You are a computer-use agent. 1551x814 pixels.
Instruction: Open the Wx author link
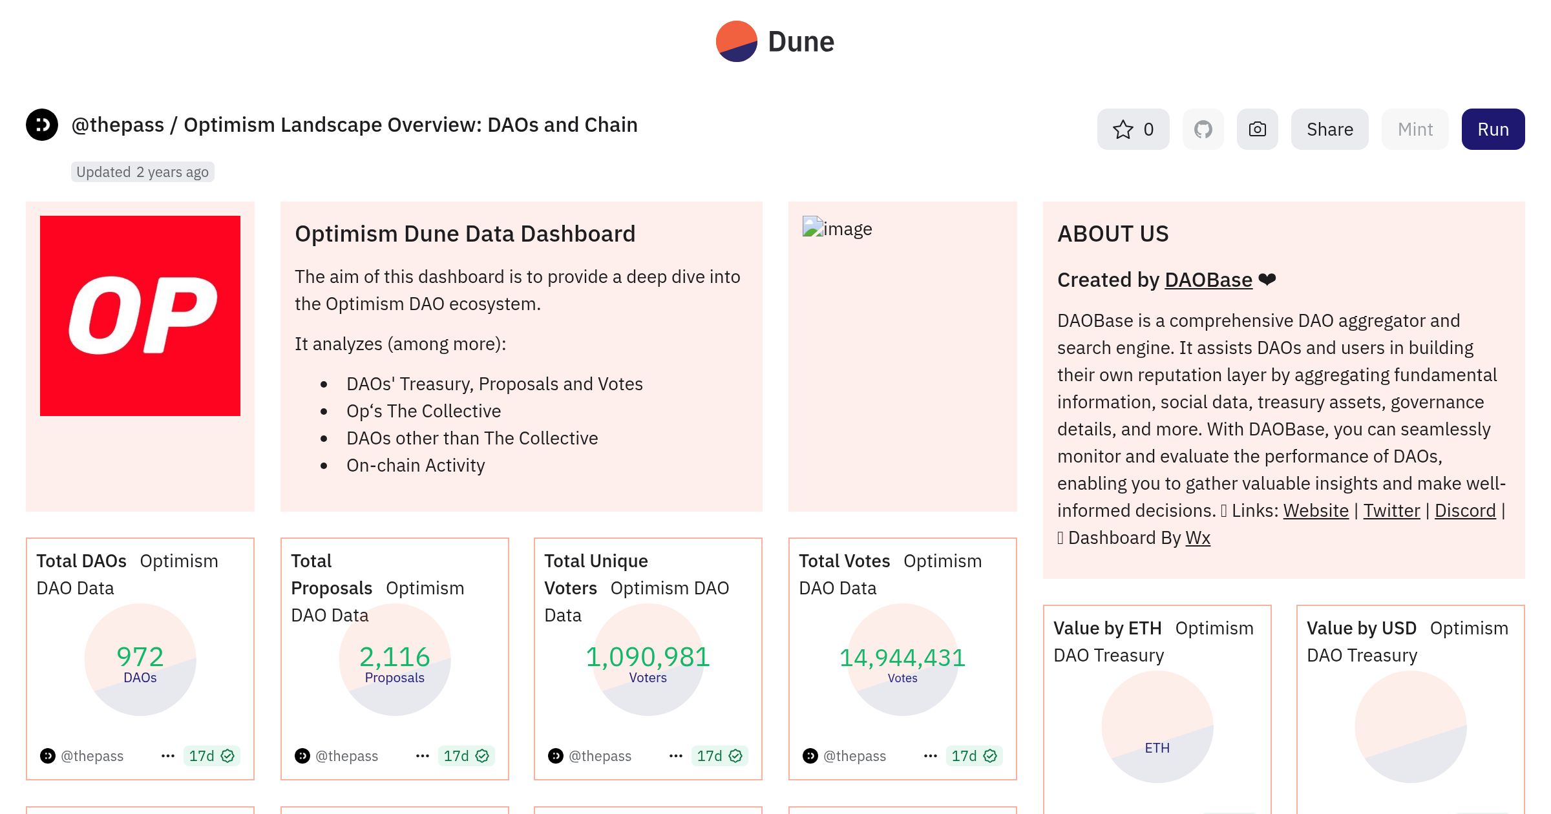(1198, 537)
